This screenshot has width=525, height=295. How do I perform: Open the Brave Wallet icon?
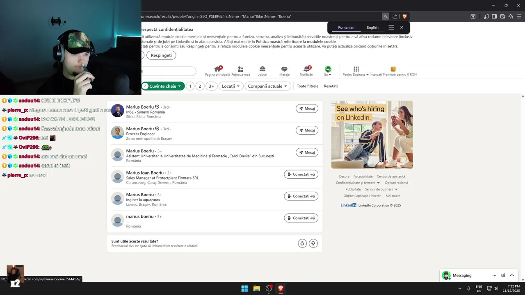pyautogui.click(x=502, y=16)
